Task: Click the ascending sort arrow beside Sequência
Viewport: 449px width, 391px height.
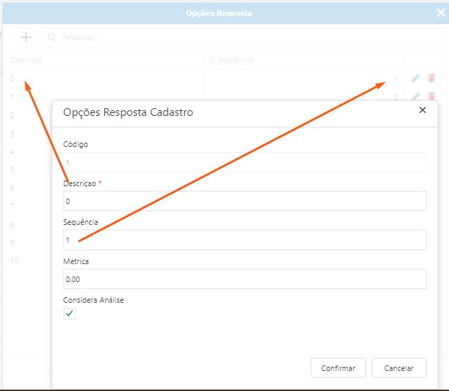Action: [x=213, y=60]
